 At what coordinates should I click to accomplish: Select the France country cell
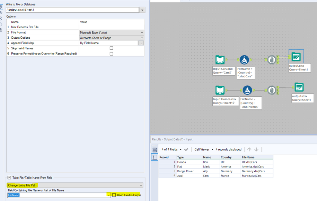click(230, 175)
